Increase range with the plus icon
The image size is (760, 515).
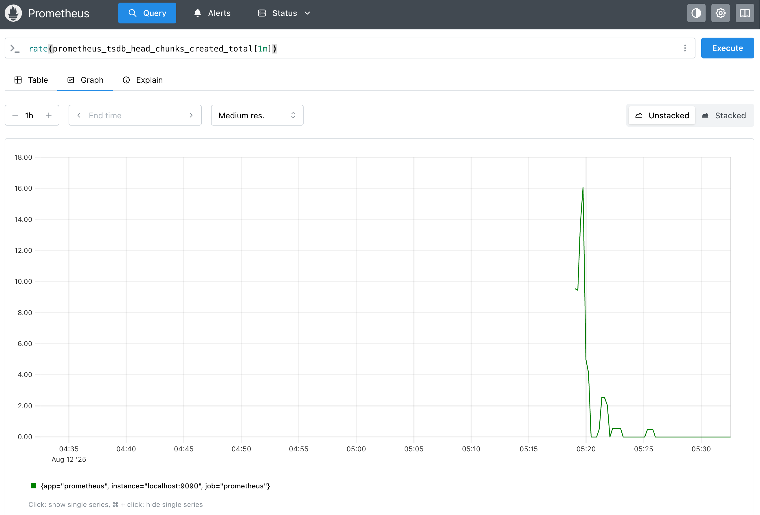tap(49, 115)
